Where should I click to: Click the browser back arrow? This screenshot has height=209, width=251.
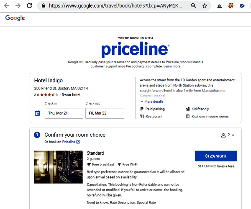[x=6, y=6]
